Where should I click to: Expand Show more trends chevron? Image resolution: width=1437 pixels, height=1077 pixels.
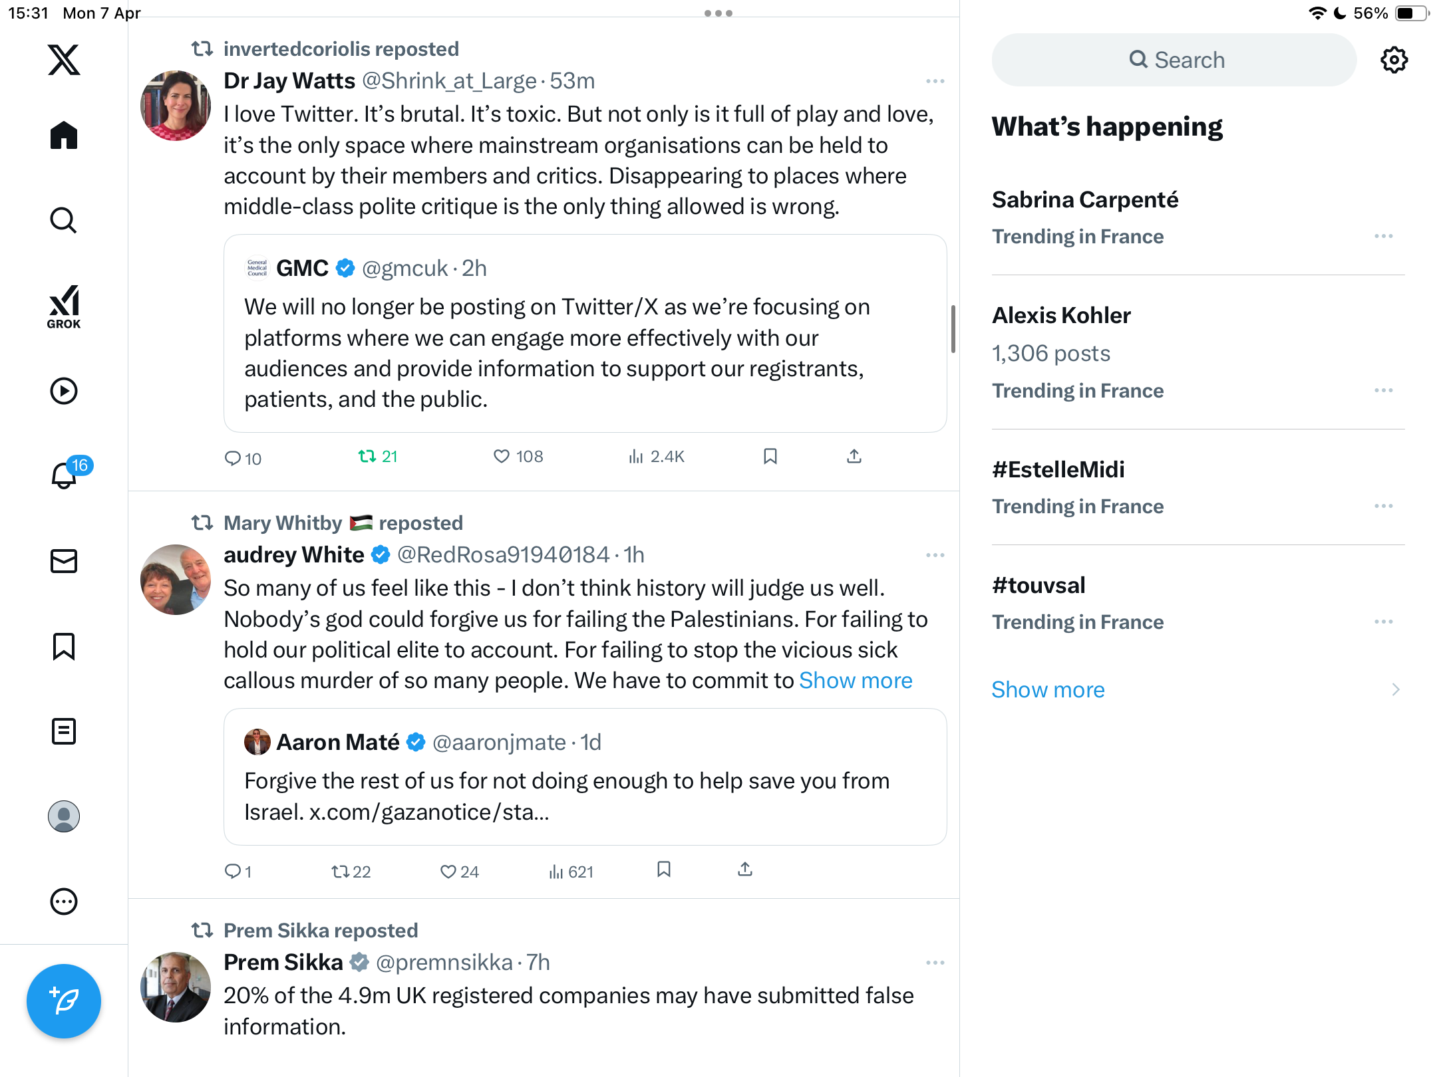pyautogui.click(x=1396, y=689)
